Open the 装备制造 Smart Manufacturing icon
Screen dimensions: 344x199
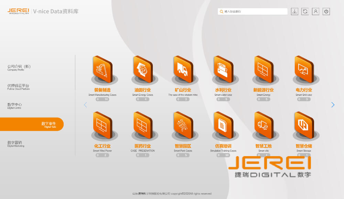tap(102, 69)
